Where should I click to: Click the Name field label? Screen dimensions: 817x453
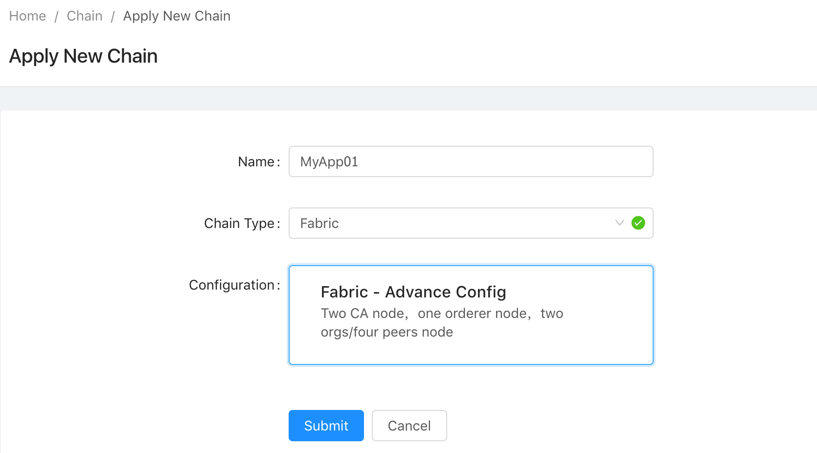[259, 162]
